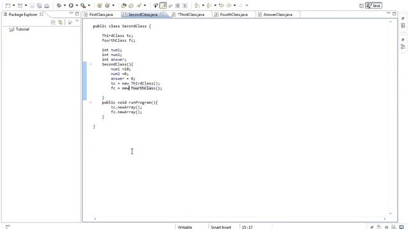The width and height of the screenshot is (408, 229).
Task: Click the second toolbar icon beside New
Action: pos(20,6)
